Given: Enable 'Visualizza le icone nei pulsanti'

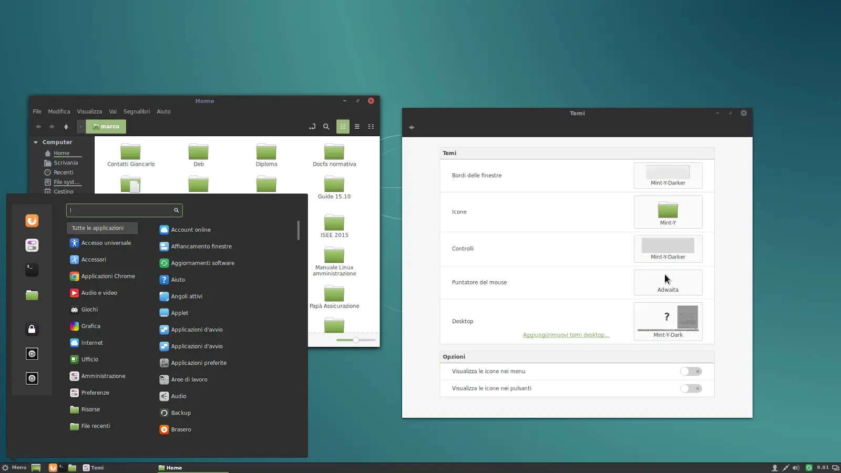Looking at the screenshot, I should [x=690, y=388].
